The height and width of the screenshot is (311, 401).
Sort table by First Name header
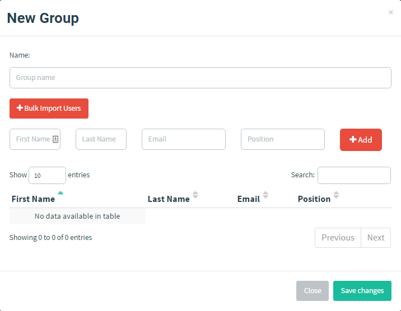33,199
